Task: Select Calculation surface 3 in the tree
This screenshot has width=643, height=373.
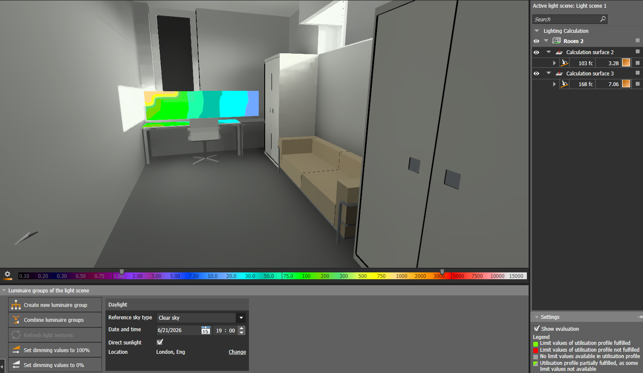Action: [590, 73]
